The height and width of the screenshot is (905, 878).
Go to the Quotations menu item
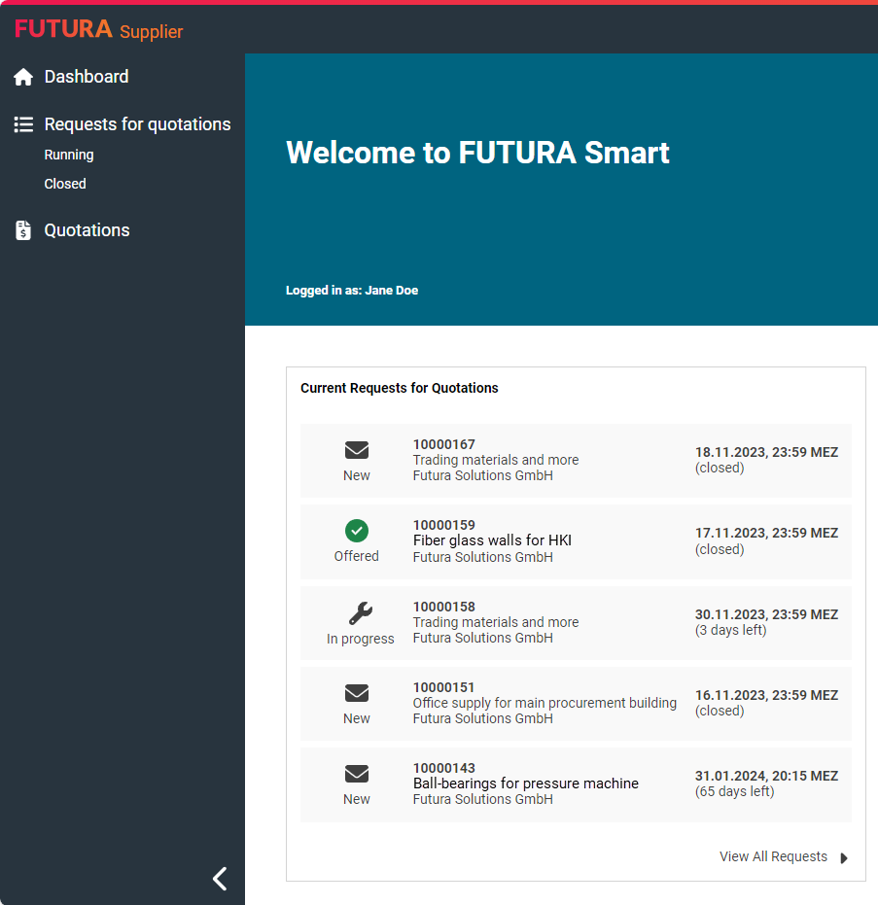point(87,230)
